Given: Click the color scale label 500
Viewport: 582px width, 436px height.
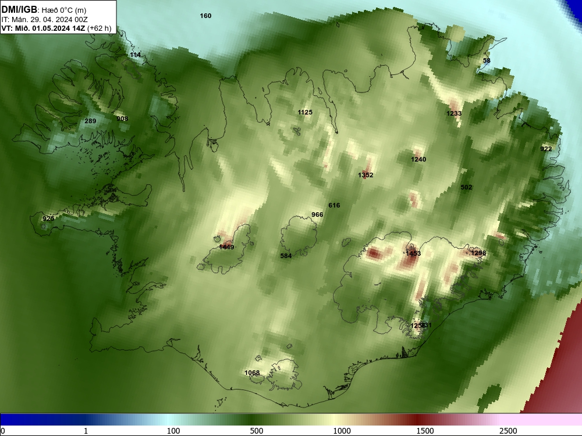Looking at the screenshot, I should 257,431.
